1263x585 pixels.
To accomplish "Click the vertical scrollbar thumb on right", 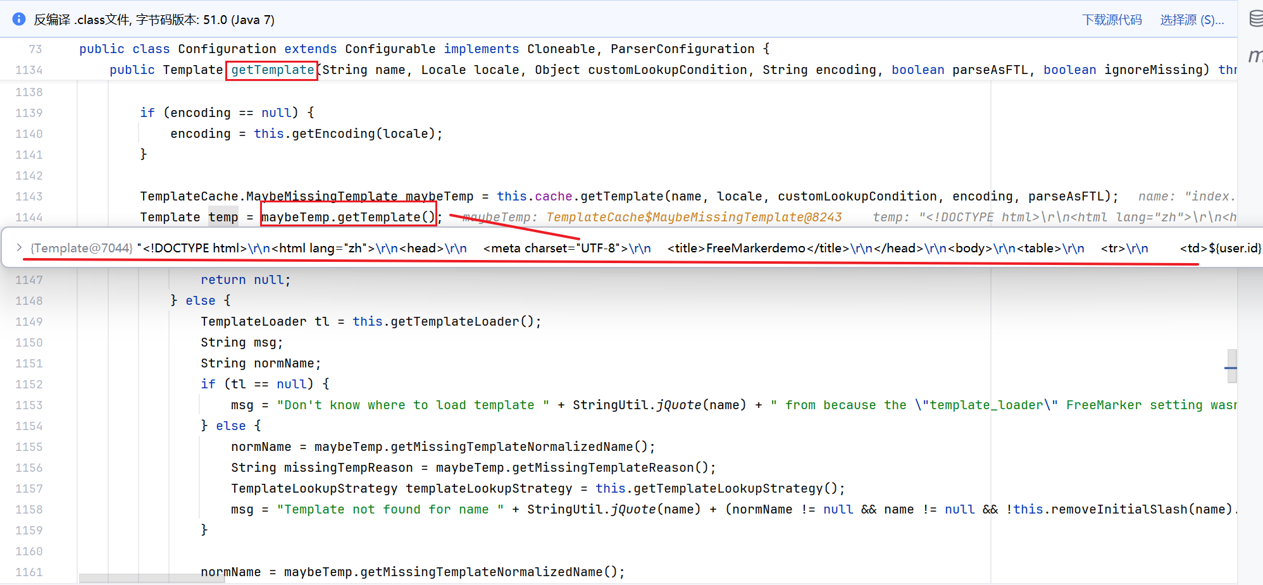I will (x=1231, y=366).
